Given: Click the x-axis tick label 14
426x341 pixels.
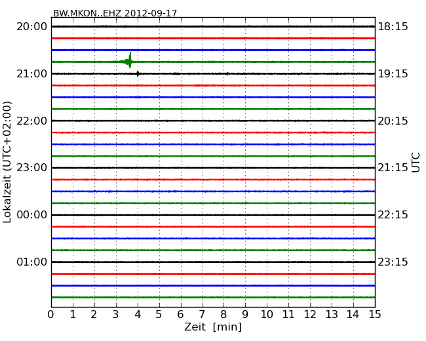Looking at the screenshot, I should click(353, 314).
